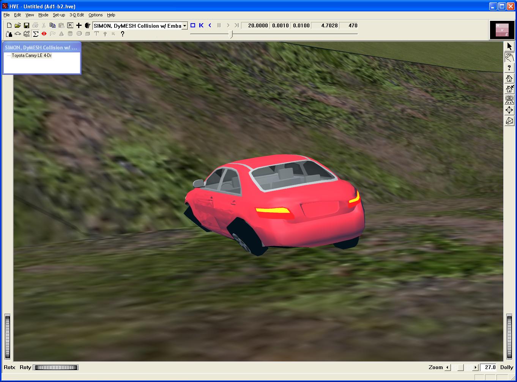Select Toyota Camry LE 4-Dr in event list
517x382 pixels.
pyautogui.click(x=32, y=55)
